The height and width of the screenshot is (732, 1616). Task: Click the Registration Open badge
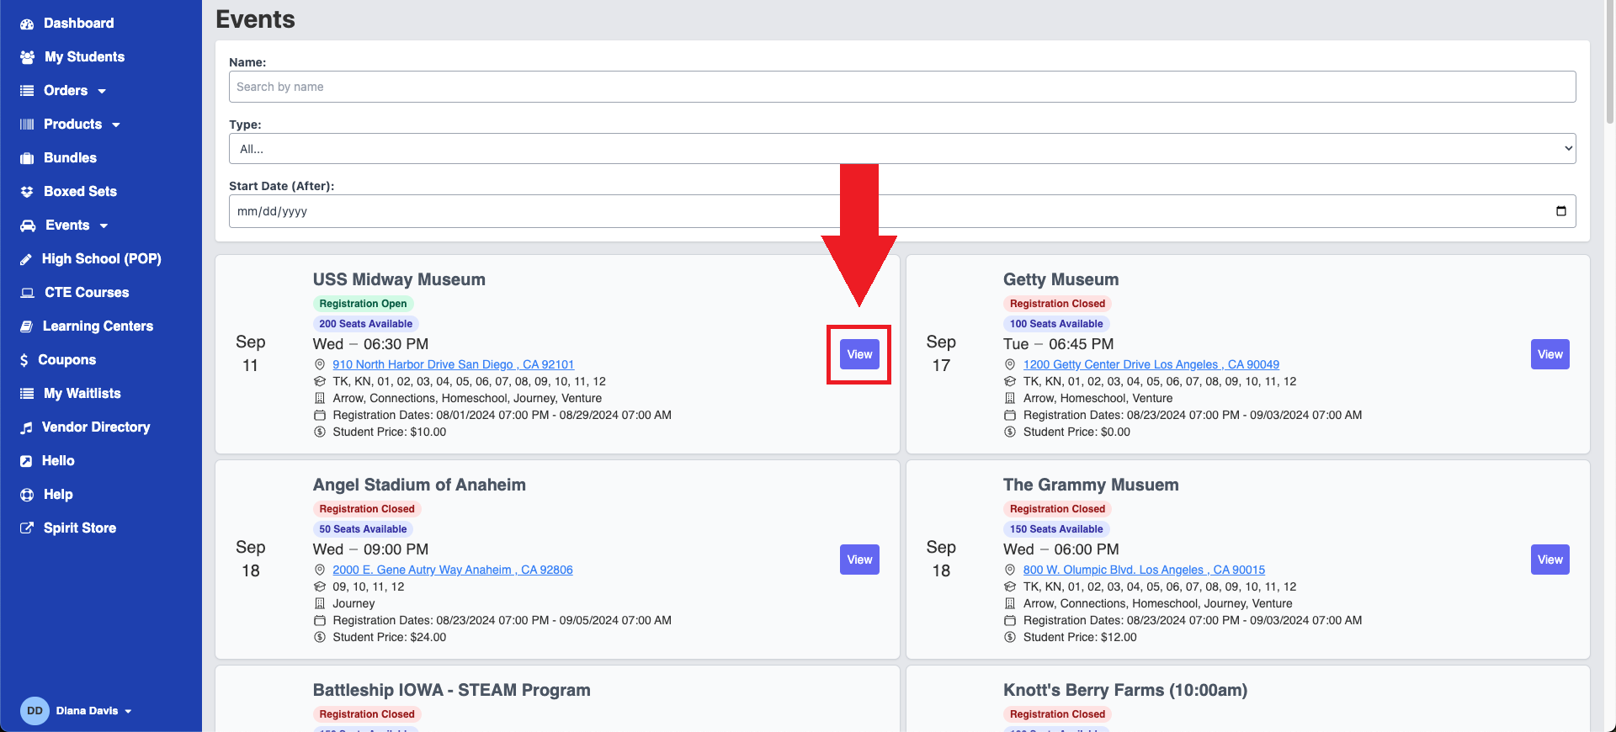(x=363, y=304)
